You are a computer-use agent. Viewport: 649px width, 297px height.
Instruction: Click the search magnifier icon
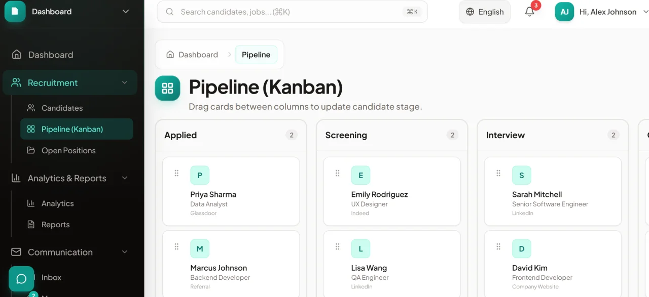tap(170, 12)
